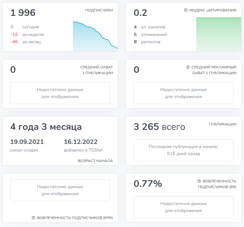
Task: Click help icon beside ВОВЛЕЧЕННОСТЬ ПОДПИСЧИКОВ (ER)
Action: (199, 181)
